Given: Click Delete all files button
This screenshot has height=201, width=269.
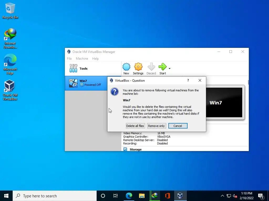Looking at the screenshot, I should [135, 126].
